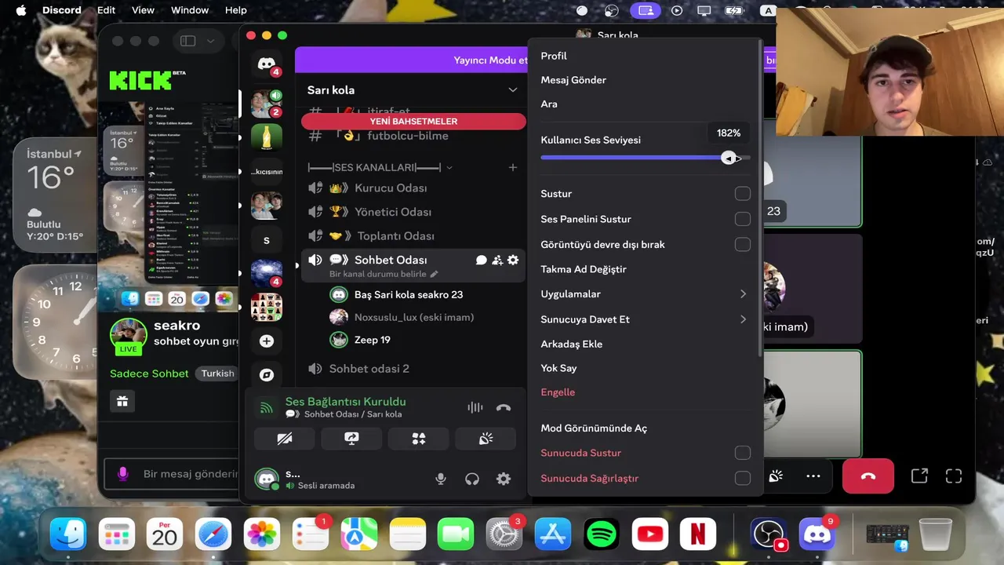Expand the Sarı kola server dropdown
Screen dimensions: 1004x565
point(513,90)
